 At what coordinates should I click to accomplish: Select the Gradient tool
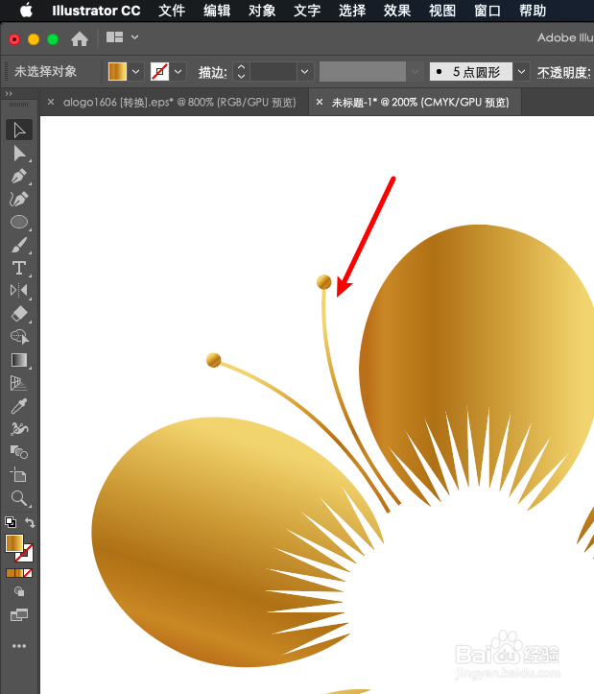pyautogui.click(x=19, y=360)
